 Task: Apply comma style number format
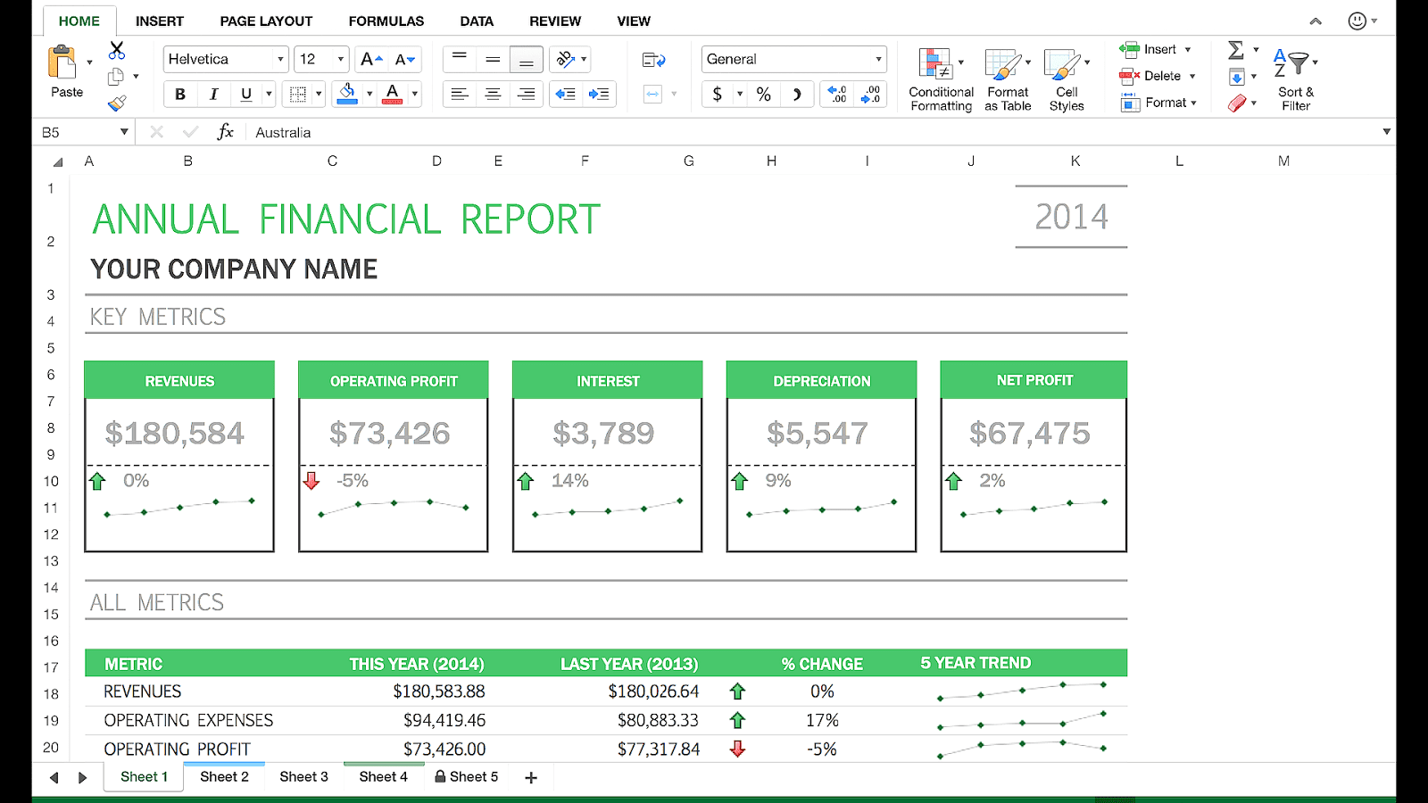coord(797,94)
